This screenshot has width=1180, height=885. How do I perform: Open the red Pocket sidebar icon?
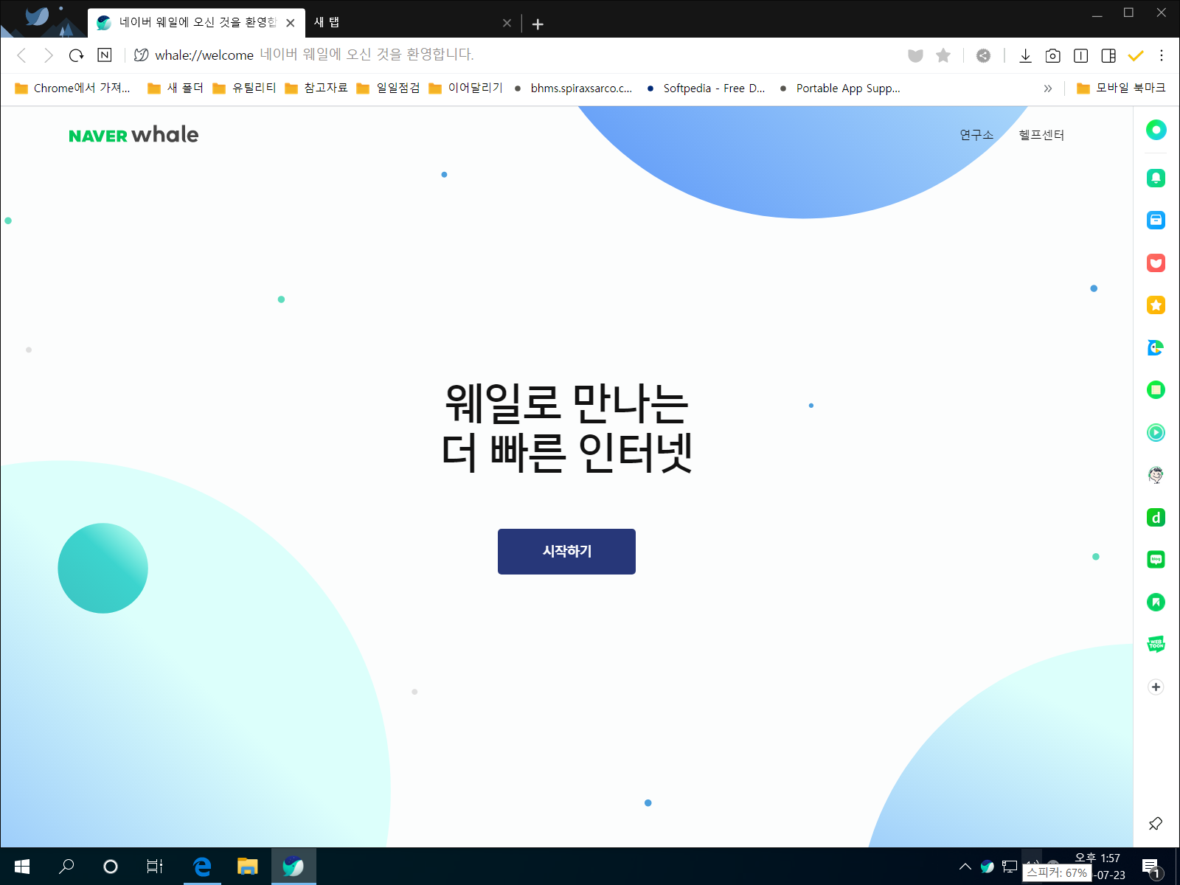coord(1156,263)
